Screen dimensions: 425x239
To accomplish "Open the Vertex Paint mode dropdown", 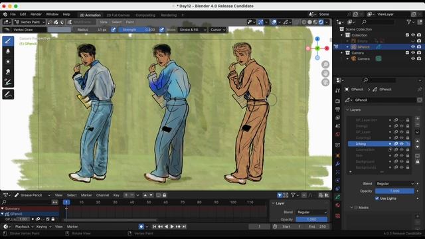I will click(x=30, y=22).
